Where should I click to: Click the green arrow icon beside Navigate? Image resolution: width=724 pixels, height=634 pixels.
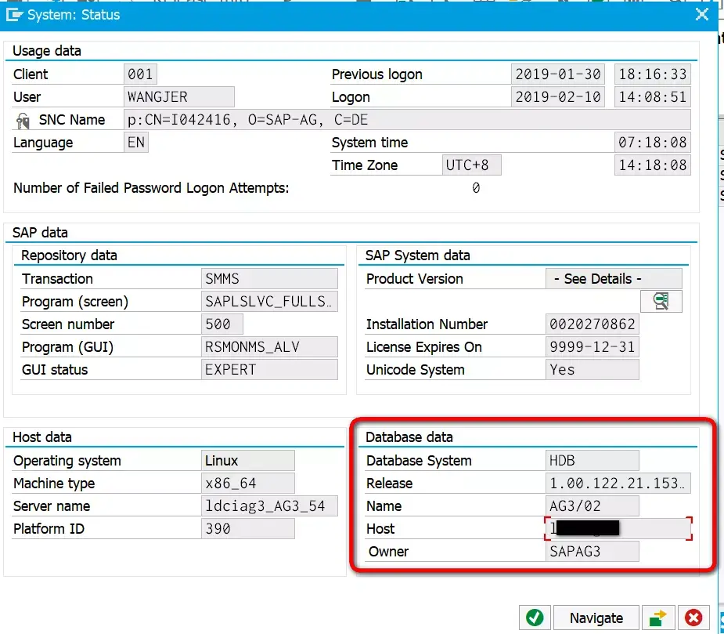658,618
